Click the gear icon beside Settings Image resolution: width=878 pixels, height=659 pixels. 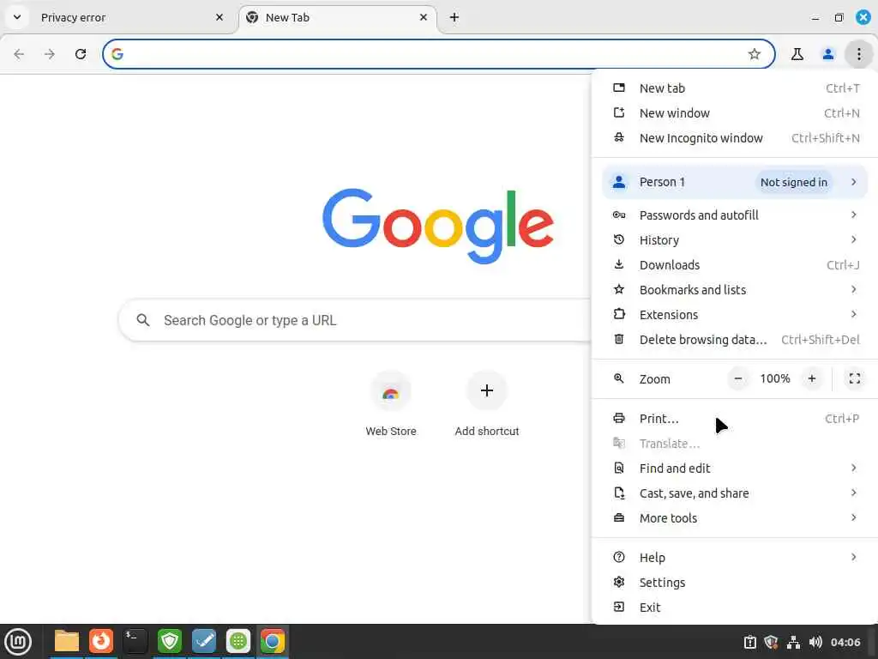click(x=619, y=582)
